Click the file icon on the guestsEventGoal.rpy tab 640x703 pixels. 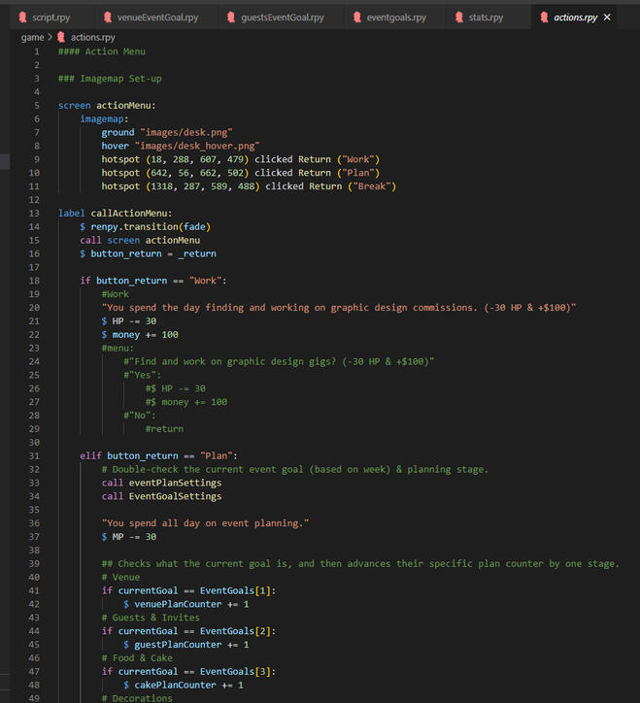pos(231,17)
